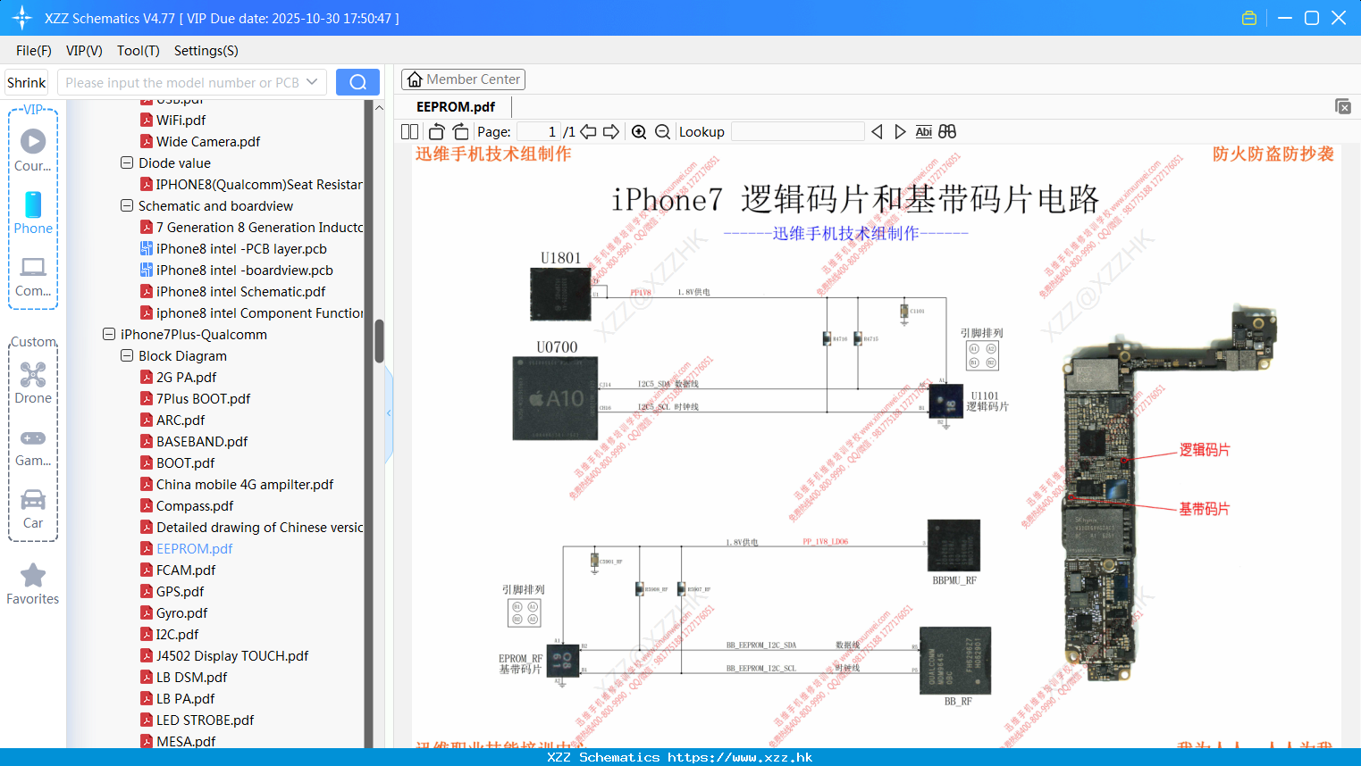Open Compass.pdf

(195, 505)
